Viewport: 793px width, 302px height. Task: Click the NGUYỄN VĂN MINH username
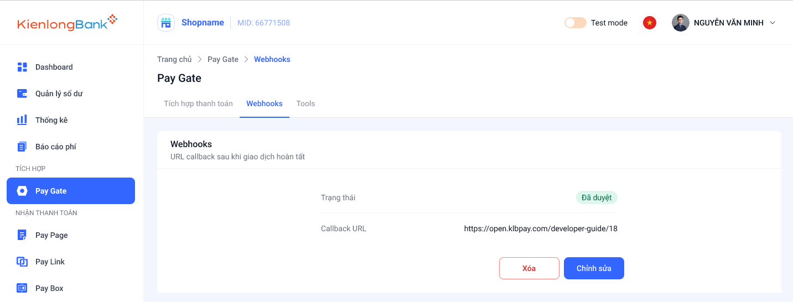[x=729, y=23]
